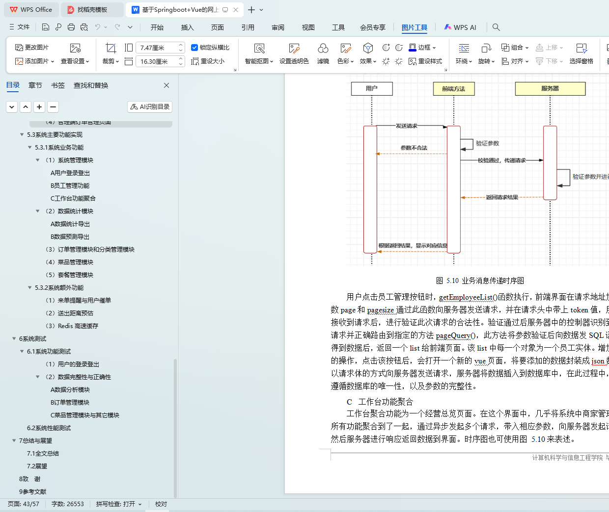This screenshot has height=512, width=609.
Task: Click the Undo arrow icon
Action: pos(98,27)
